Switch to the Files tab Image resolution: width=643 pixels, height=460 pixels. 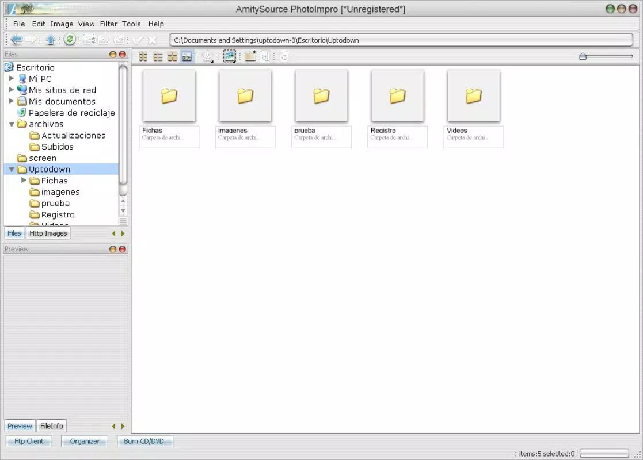tap(14, 233)
